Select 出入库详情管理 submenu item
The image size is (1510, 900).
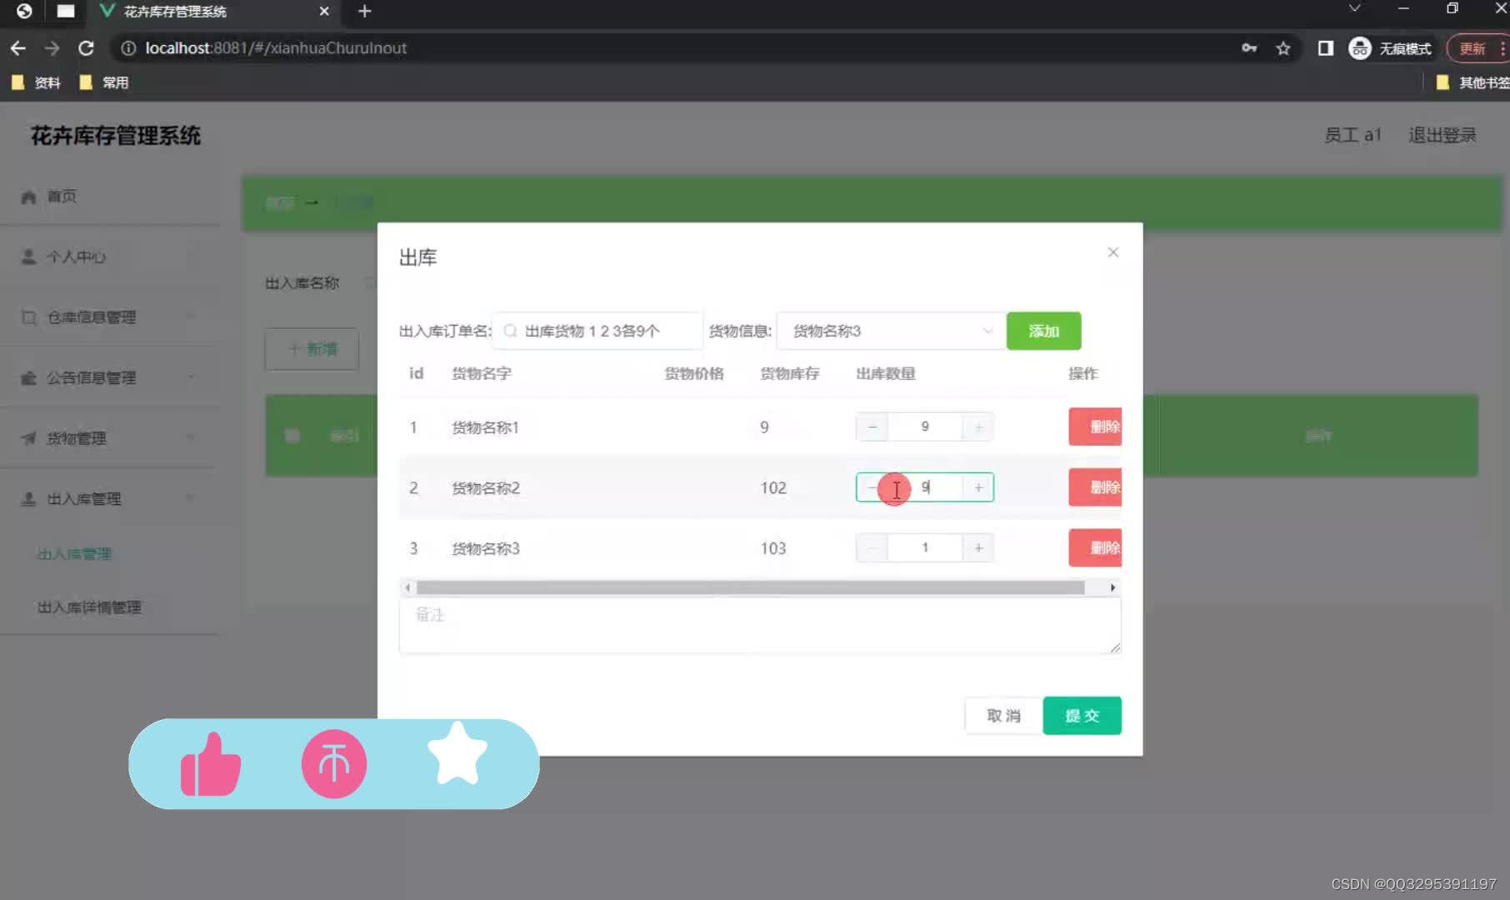[x=89, y=607]
